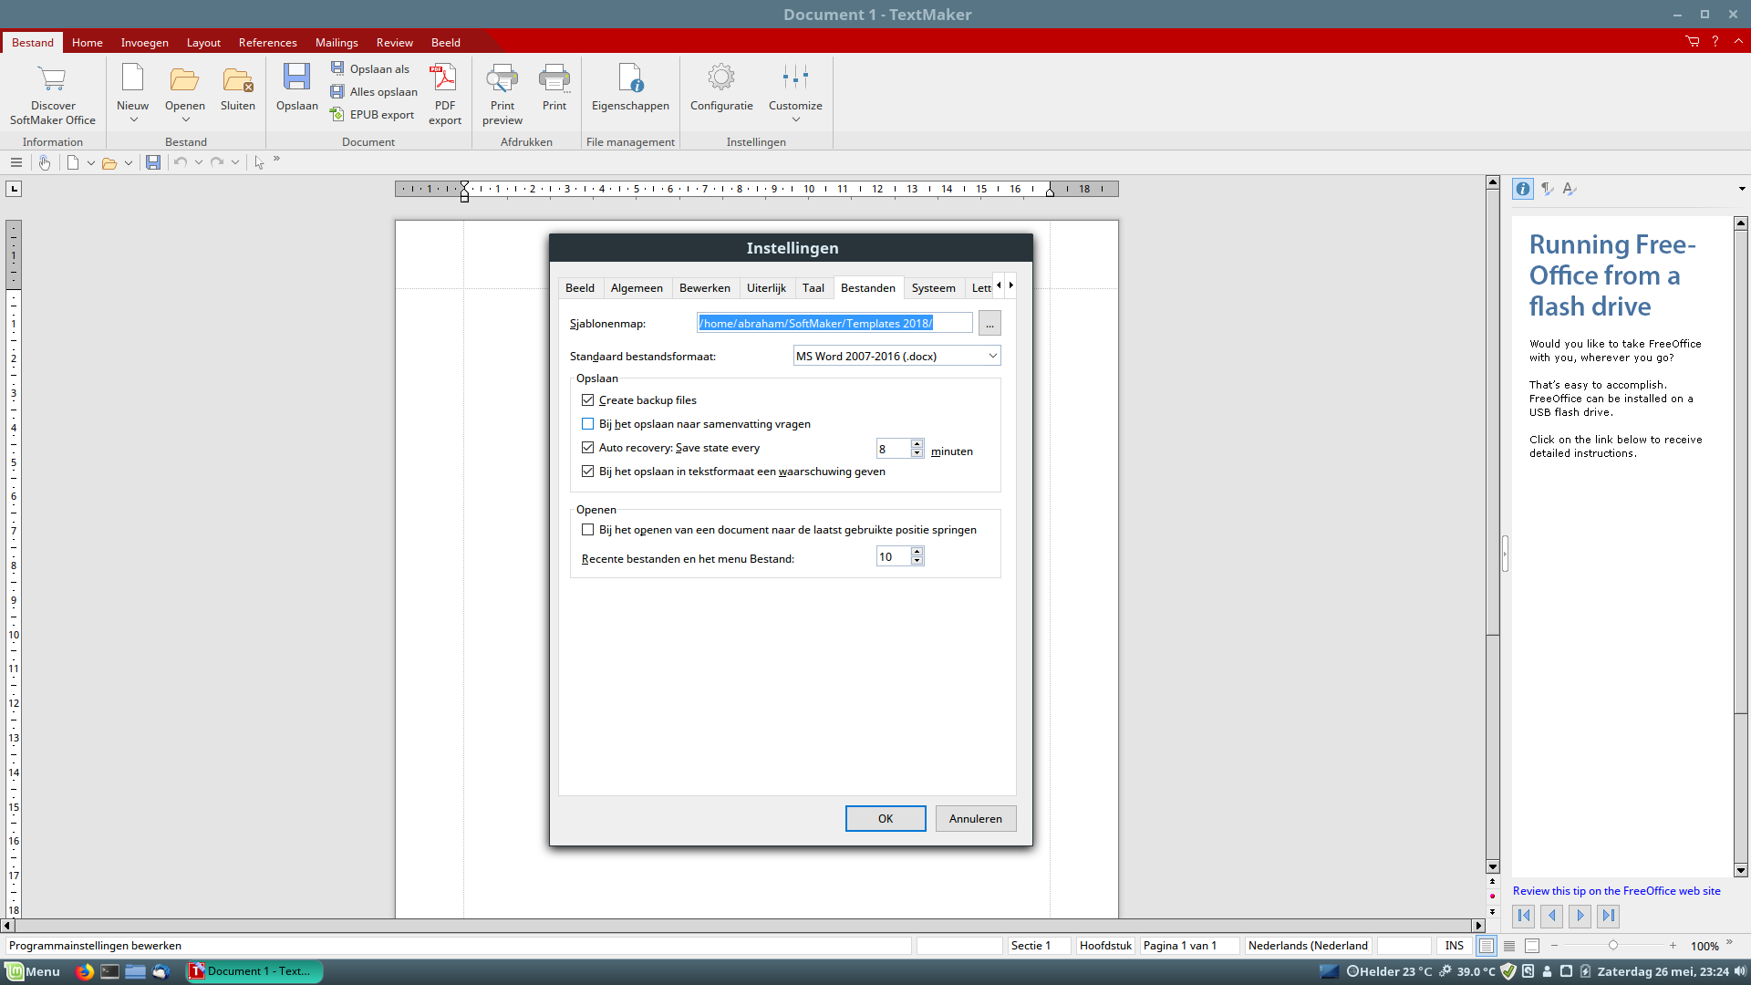
Task: Open Eigenschappen document properties
Action: 630,88
